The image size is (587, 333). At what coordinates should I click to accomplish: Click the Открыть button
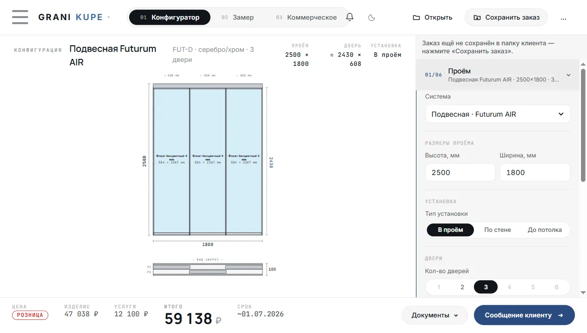click(x=433, y=17)
